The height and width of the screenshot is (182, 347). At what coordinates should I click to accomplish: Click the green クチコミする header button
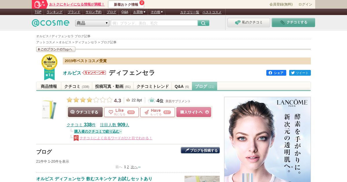[293, 23]
